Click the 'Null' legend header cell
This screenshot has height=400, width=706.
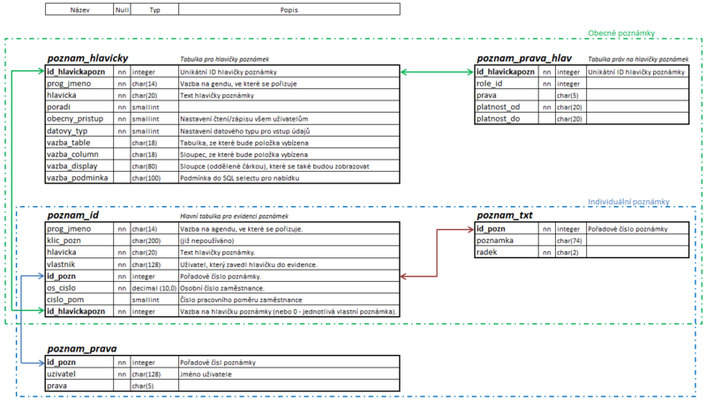tap(122, 10)
